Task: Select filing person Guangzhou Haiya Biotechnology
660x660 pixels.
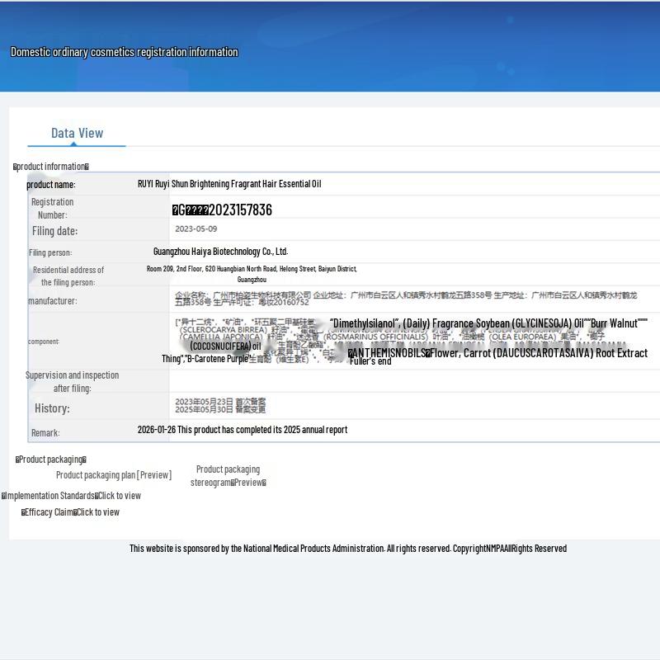Action: (220, 252)
